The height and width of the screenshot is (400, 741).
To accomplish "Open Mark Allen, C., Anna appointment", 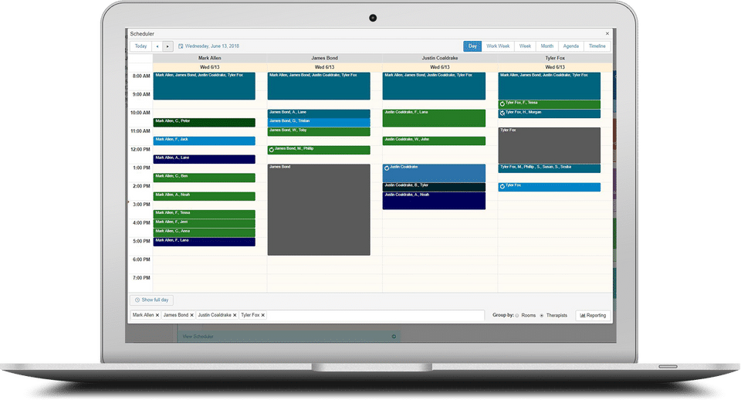I will click(204, 232).
